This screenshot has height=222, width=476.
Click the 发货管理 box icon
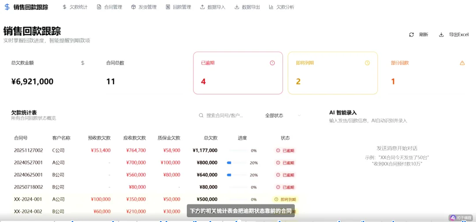133,7
